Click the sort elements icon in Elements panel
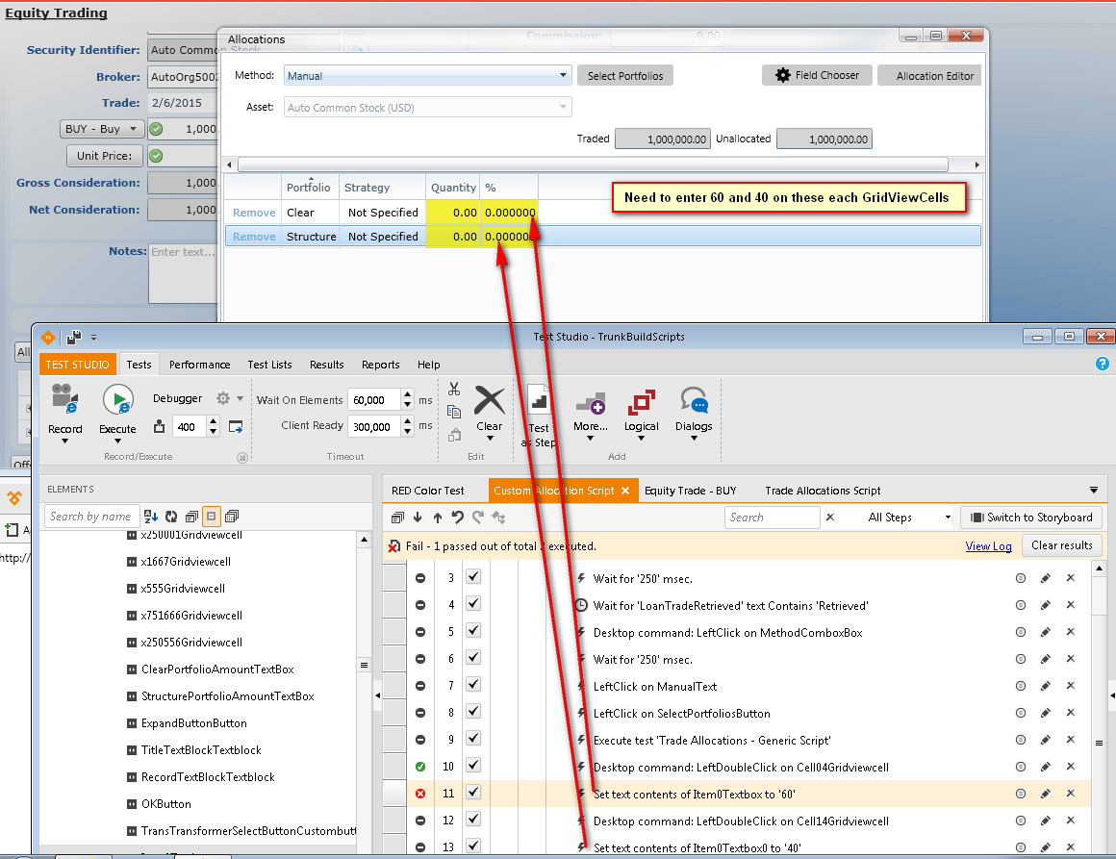1116x859 pixels. (x=151, y=517)
